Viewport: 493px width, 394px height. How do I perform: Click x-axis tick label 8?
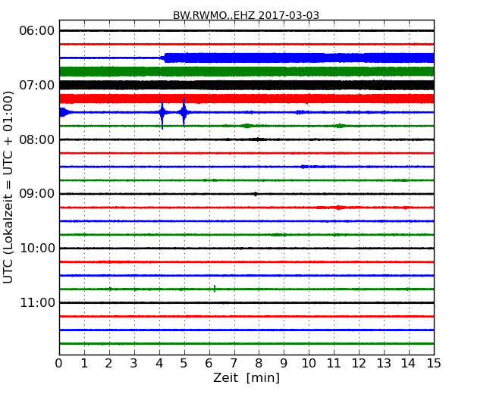(x=259, y=364)
